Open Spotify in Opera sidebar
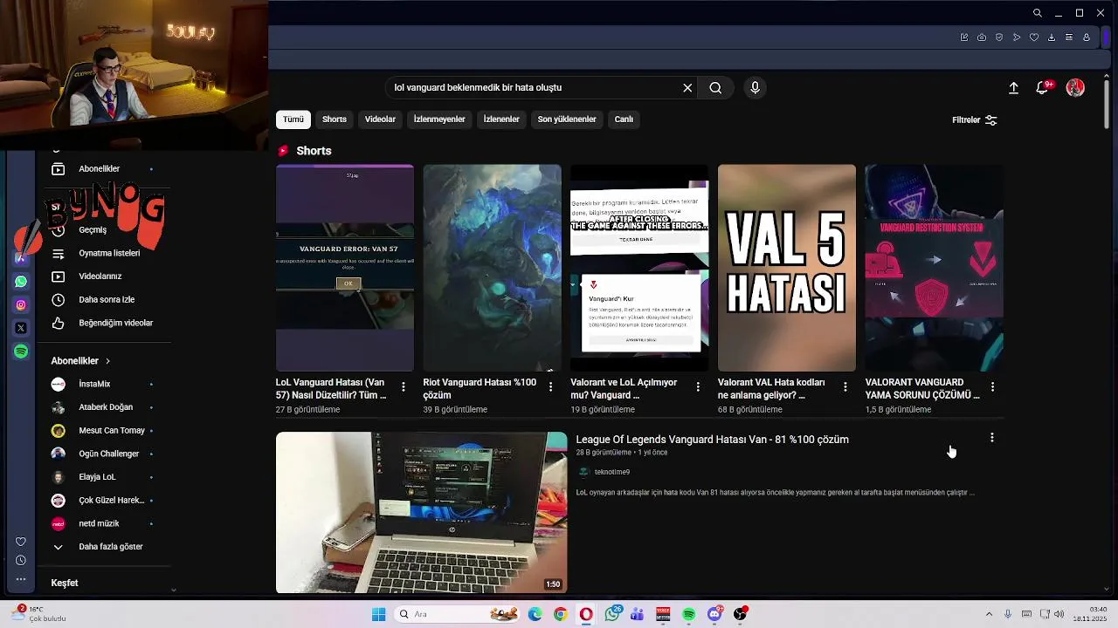1118x628 pixels. 21,352
